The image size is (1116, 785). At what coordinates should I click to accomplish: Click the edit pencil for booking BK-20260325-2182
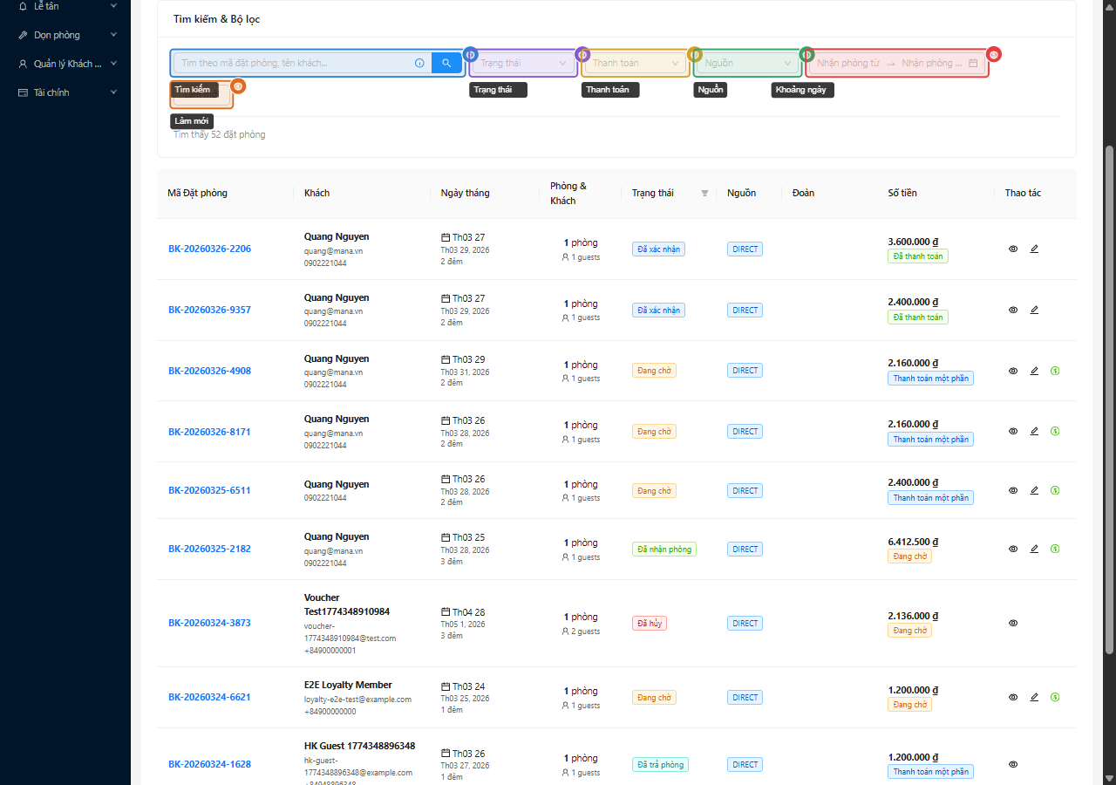pos(1034,549)
